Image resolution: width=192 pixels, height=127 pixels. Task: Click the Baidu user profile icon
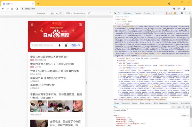click(x=32, y=25)
